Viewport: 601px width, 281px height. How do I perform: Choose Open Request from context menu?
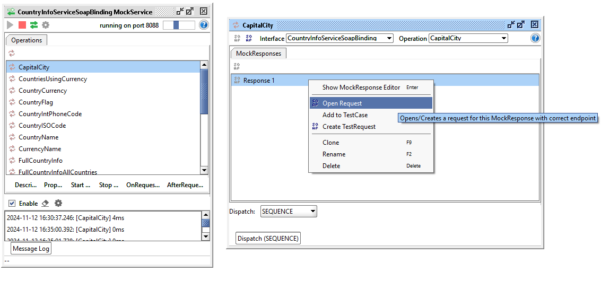tap(342, 103)
